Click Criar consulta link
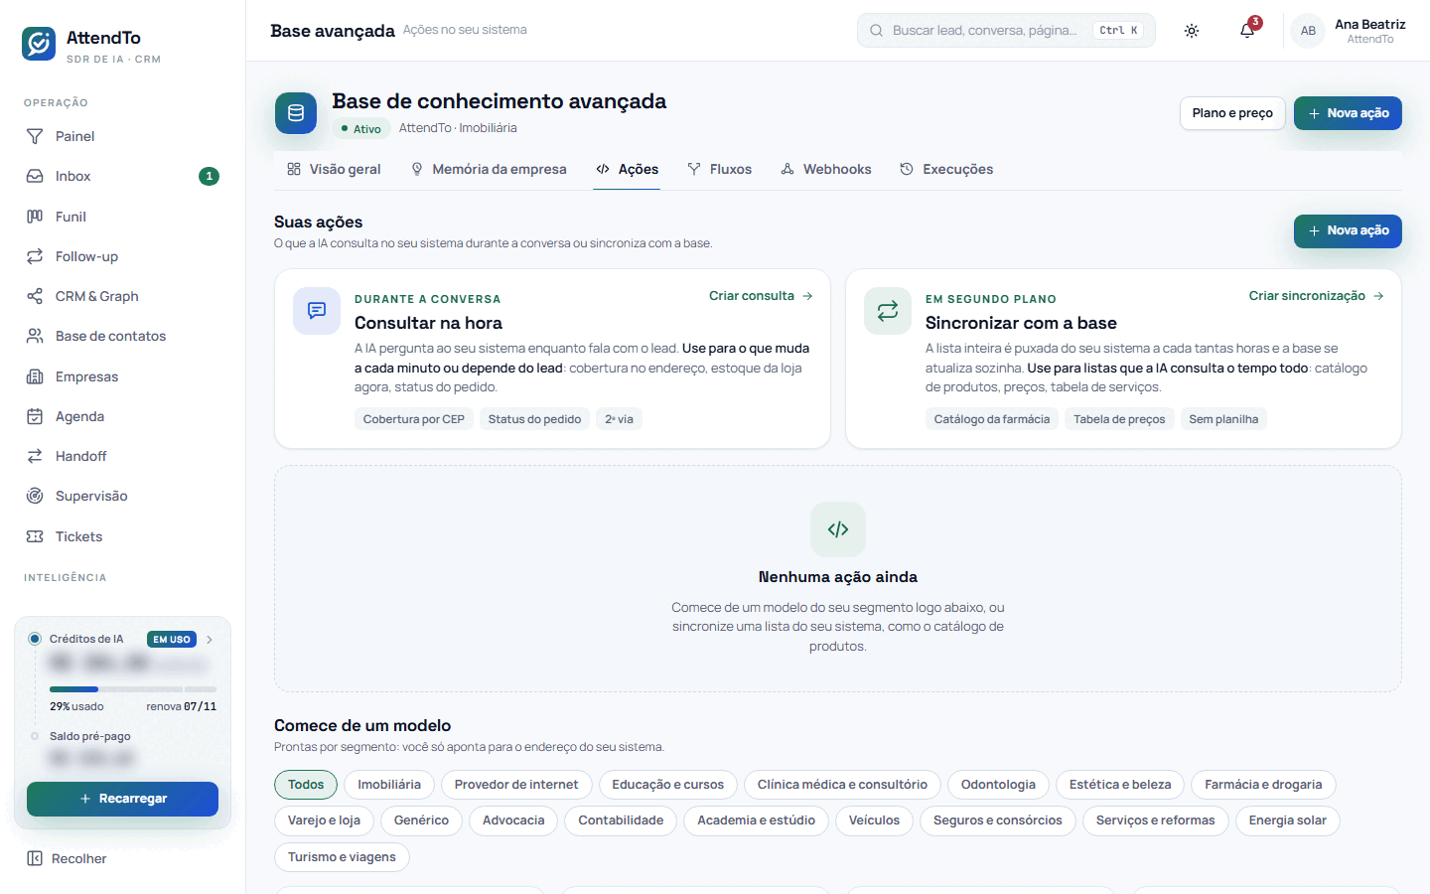 (x=762, y=296)
